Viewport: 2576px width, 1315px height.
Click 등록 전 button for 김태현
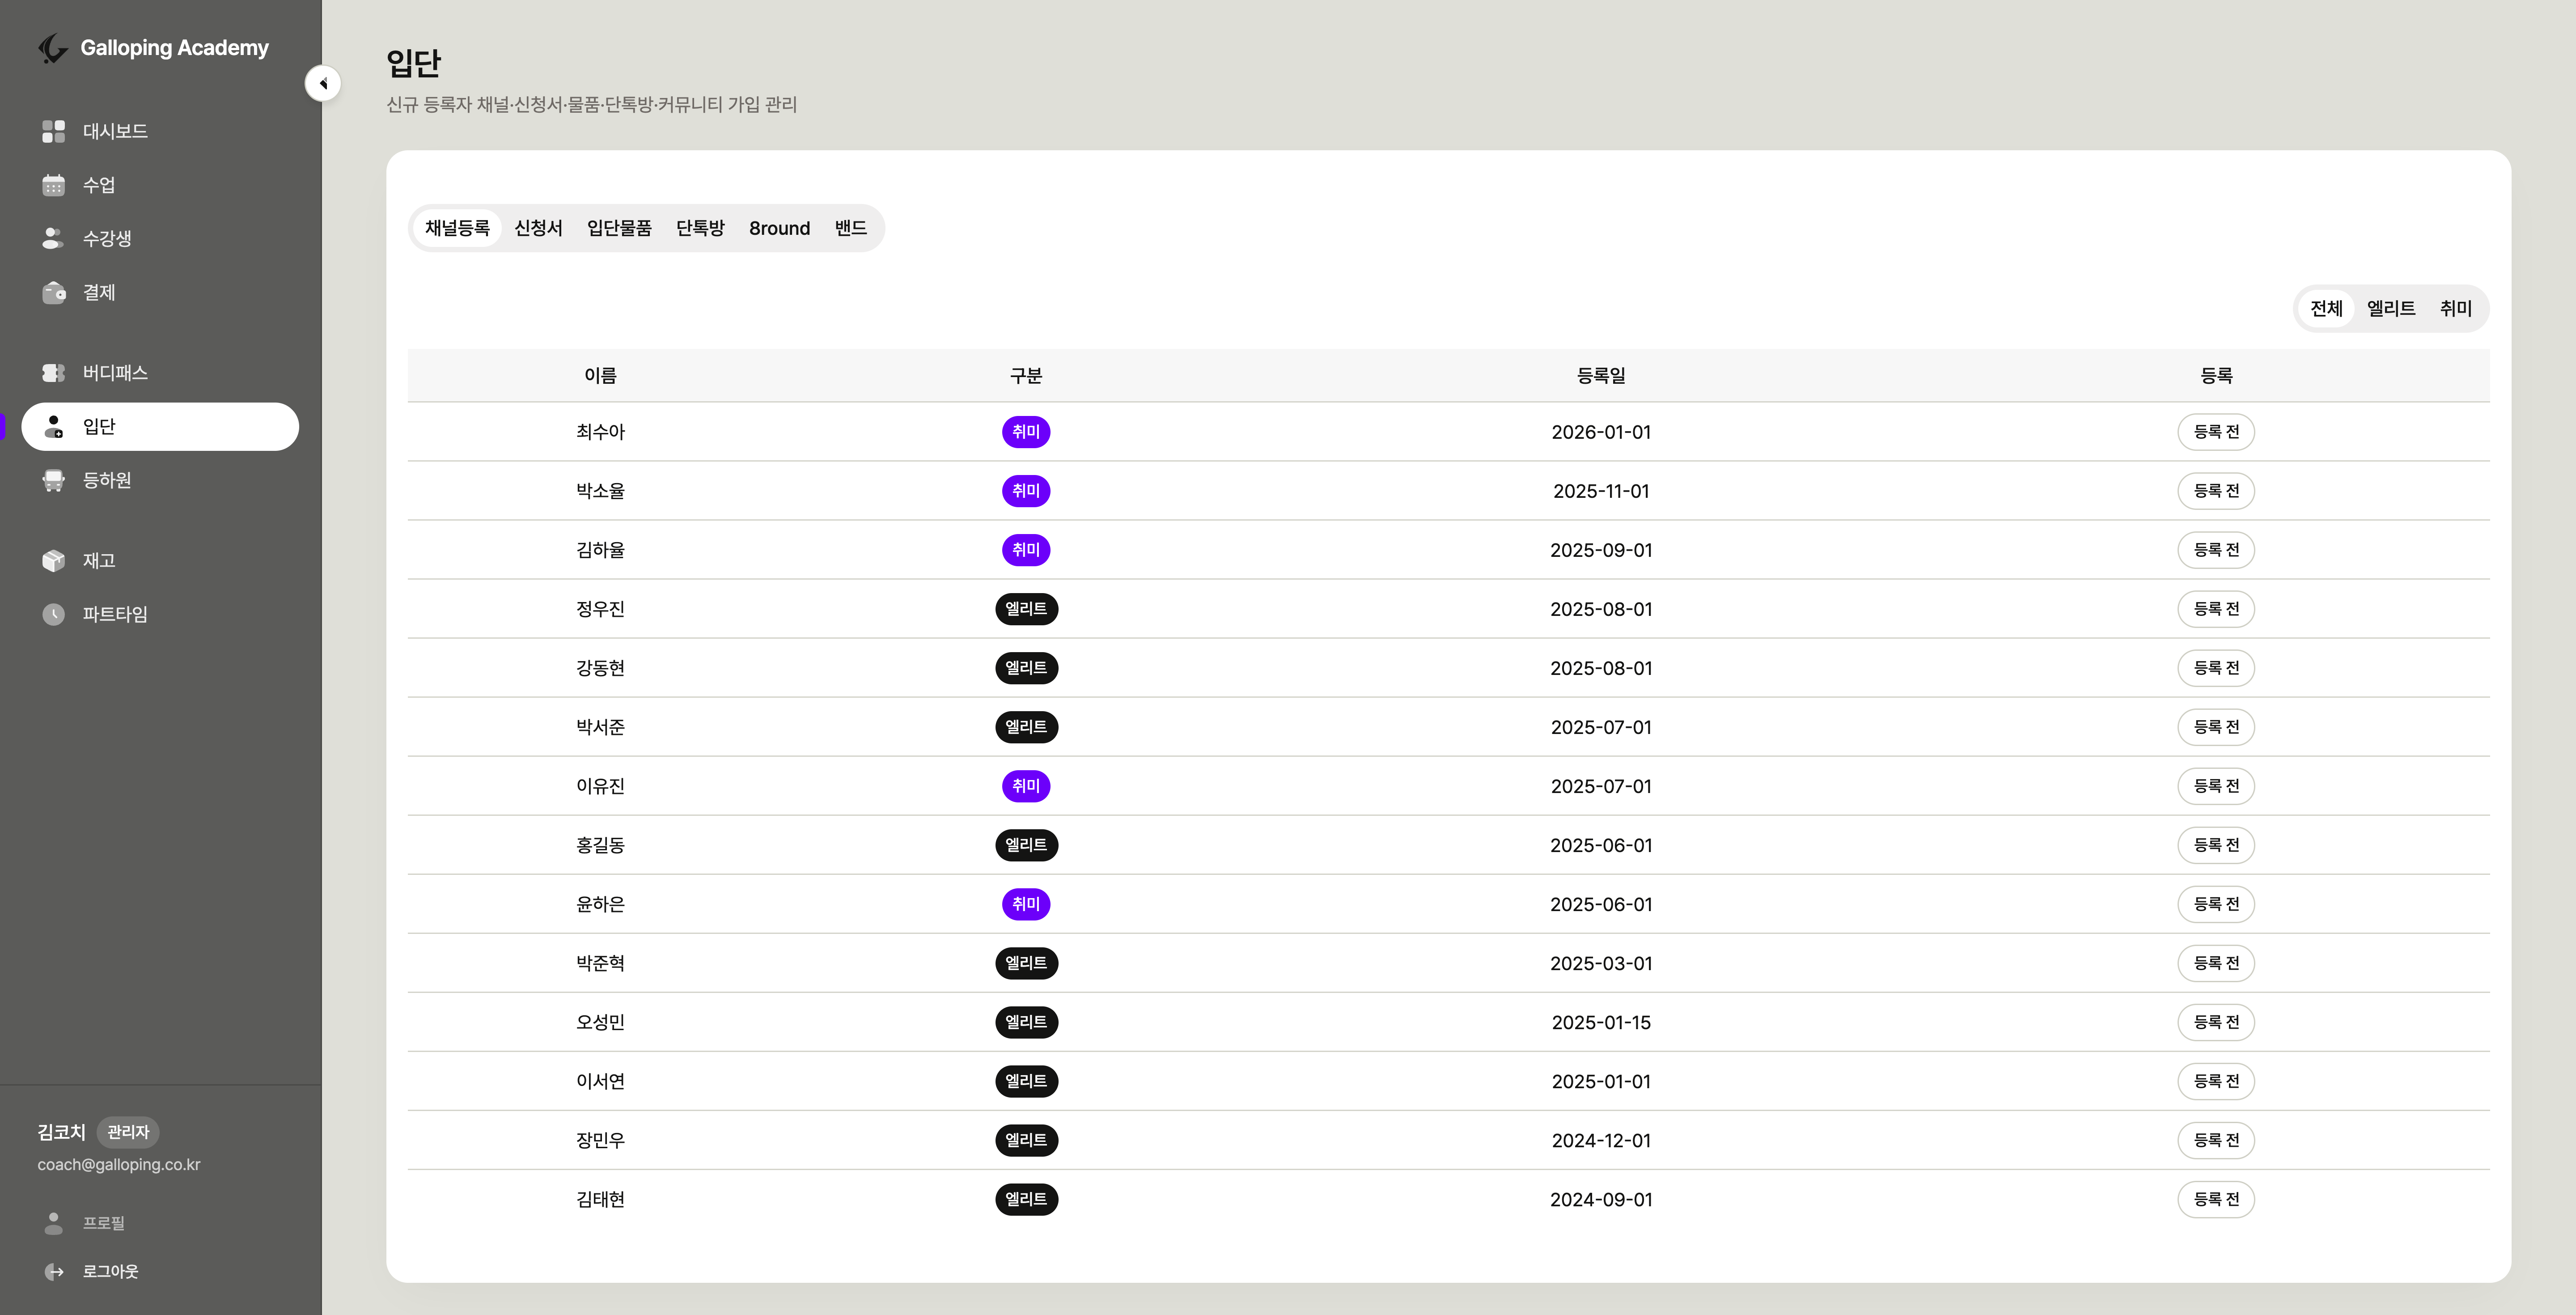click(2216, 1199)
